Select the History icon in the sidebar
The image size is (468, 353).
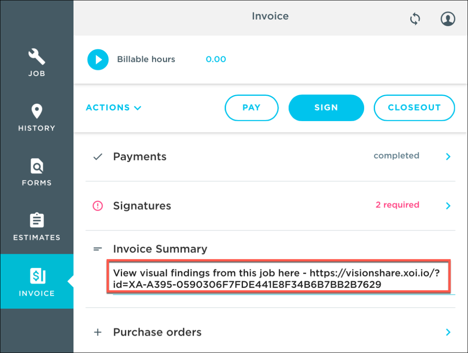click(x=37, y=117)
